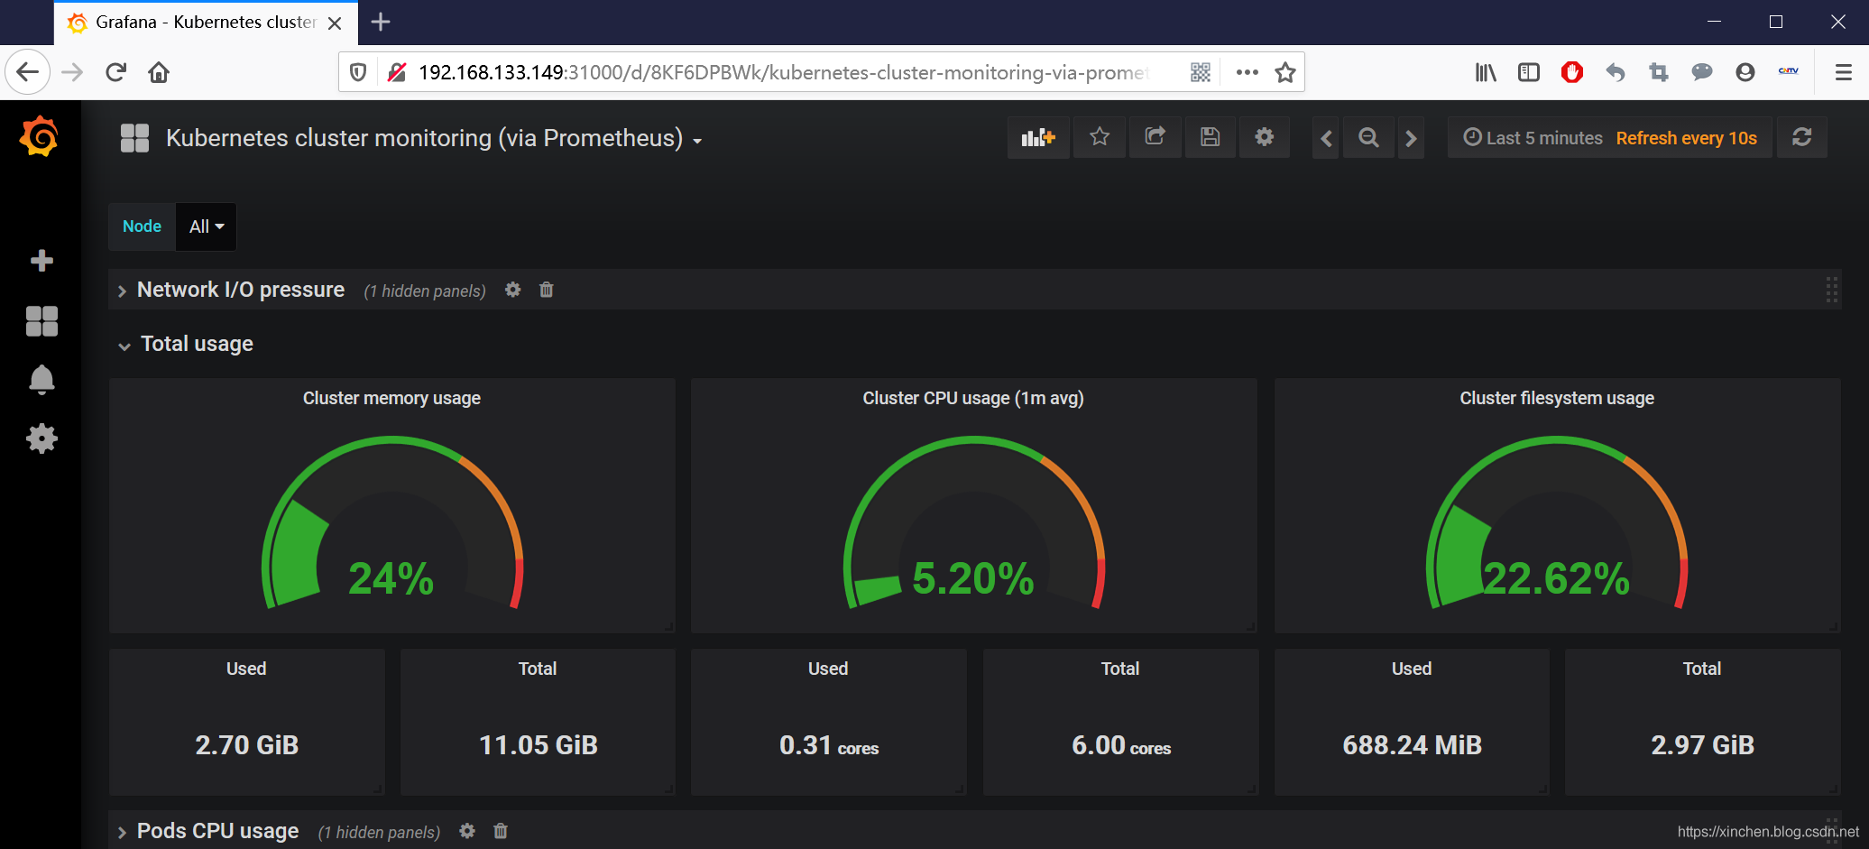Click the 11.05 GiB total memory value

click(x=539, y=744)
